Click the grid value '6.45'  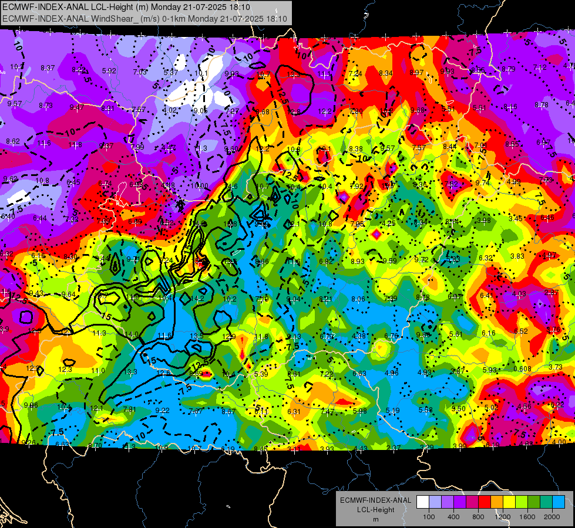(73, 182)
